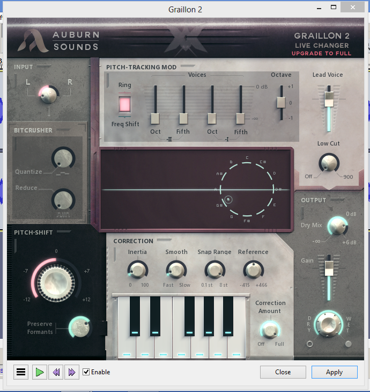
Task: Skip backward with the rewind button
Action: pyautogui.click(x=56, y=372)
